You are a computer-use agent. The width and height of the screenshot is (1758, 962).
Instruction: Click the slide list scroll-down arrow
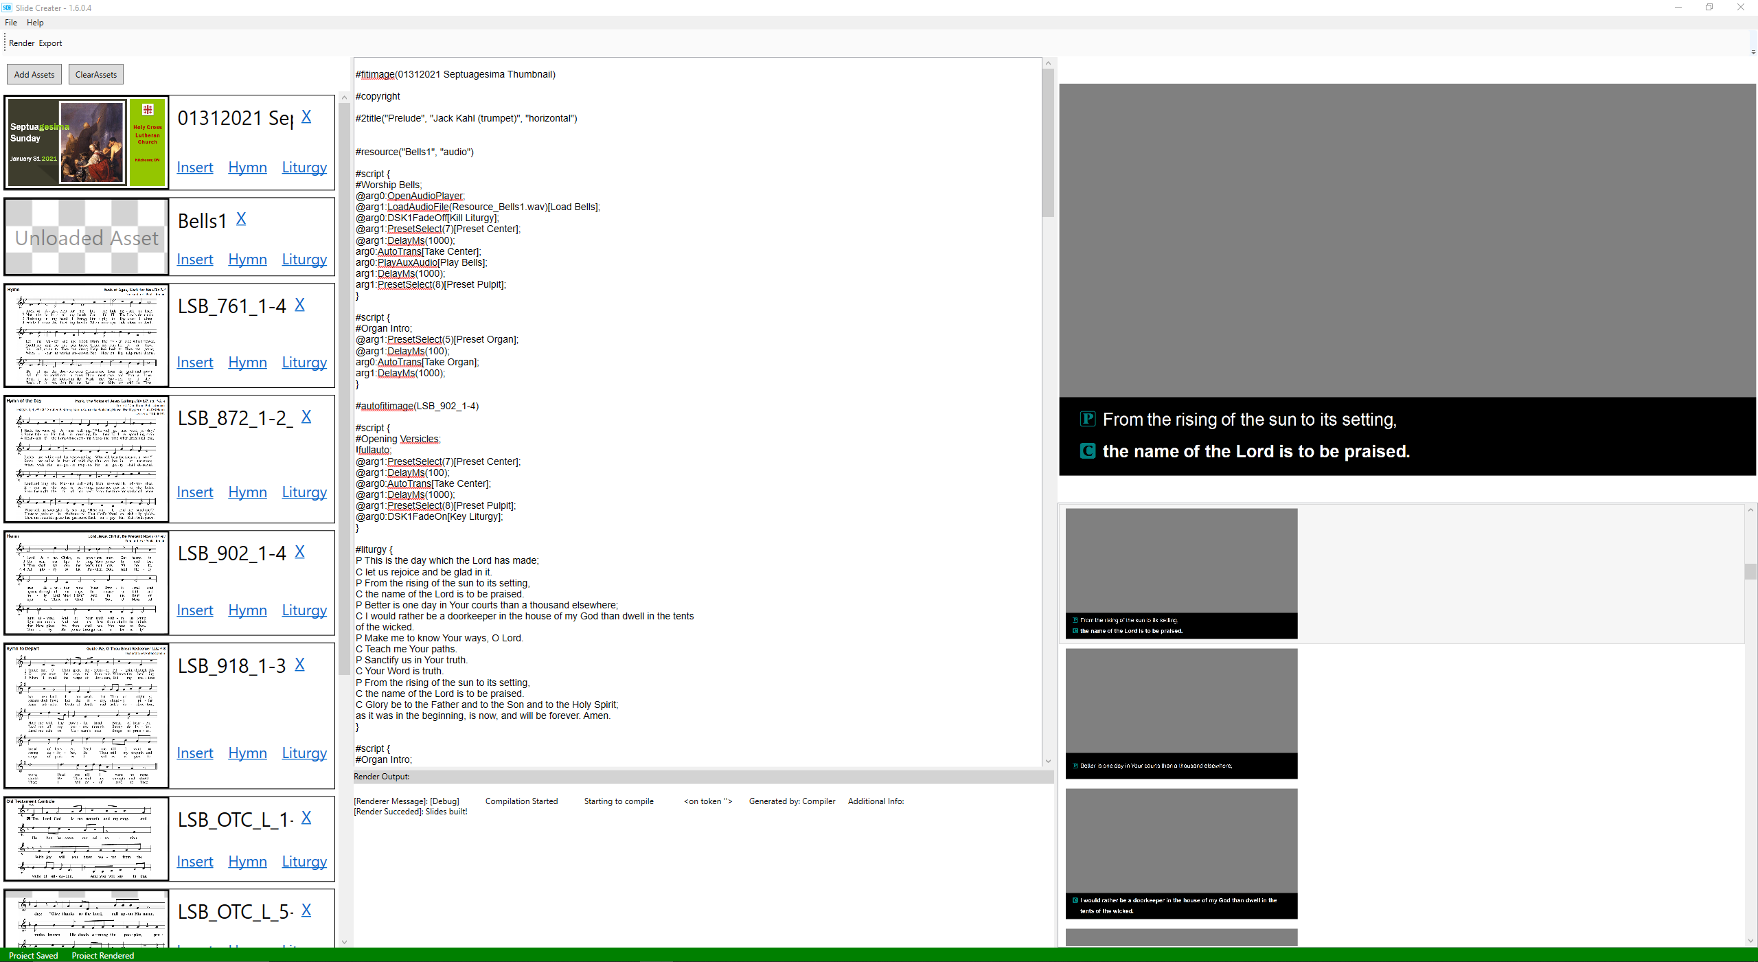[1750, 941]
